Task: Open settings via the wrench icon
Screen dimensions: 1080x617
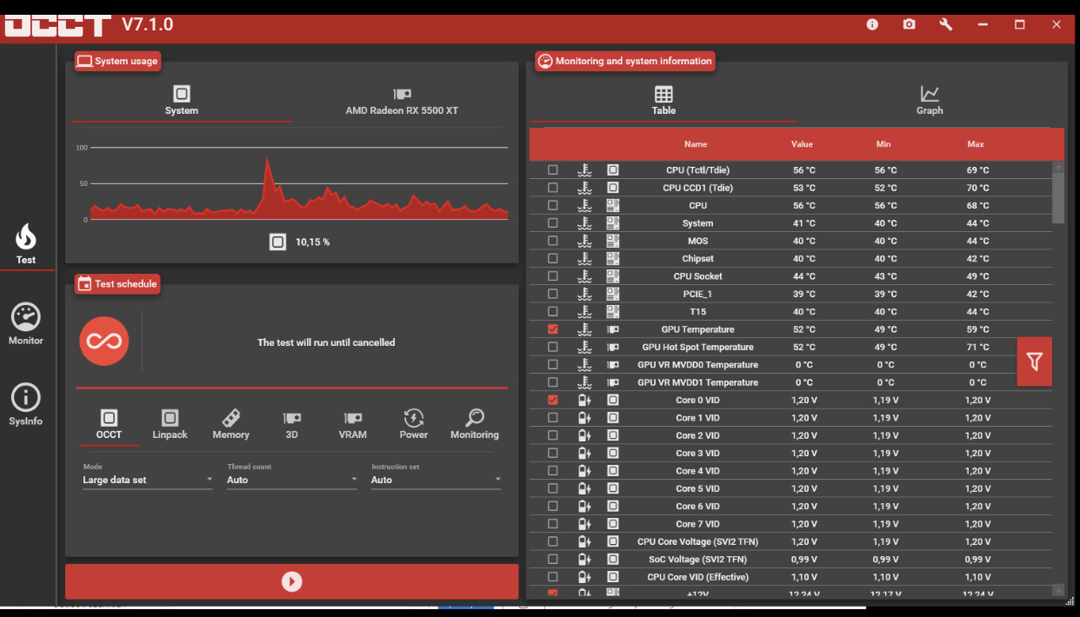Action: [945, 24]
